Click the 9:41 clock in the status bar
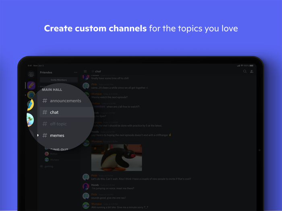282x211 pixels. 30,66
